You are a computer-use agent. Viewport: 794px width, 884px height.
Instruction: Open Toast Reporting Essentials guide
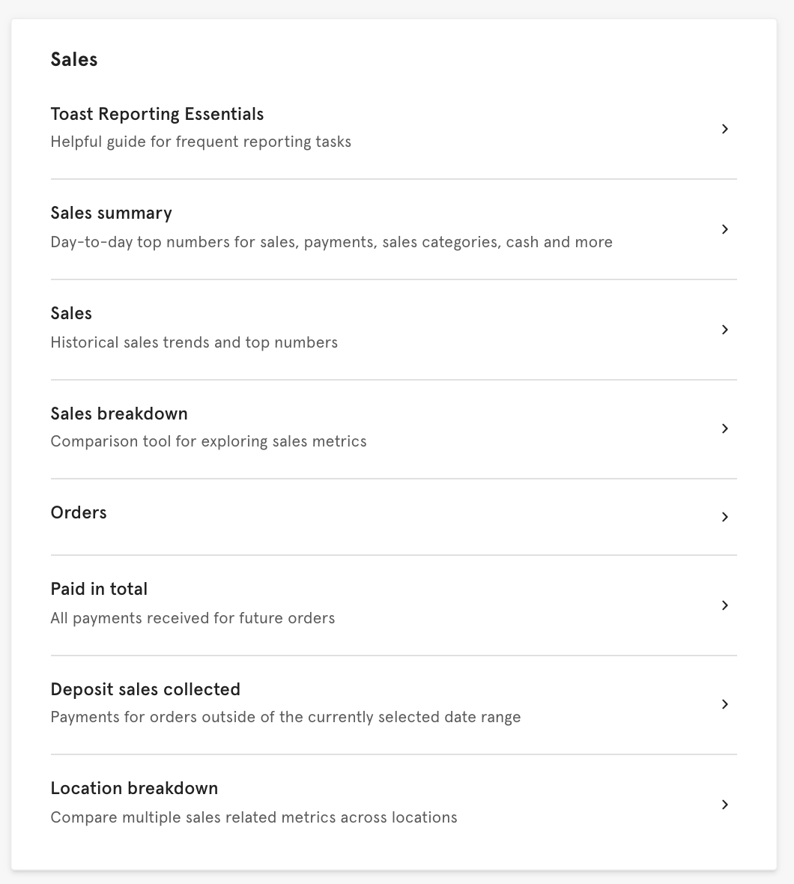pos(157,114)
